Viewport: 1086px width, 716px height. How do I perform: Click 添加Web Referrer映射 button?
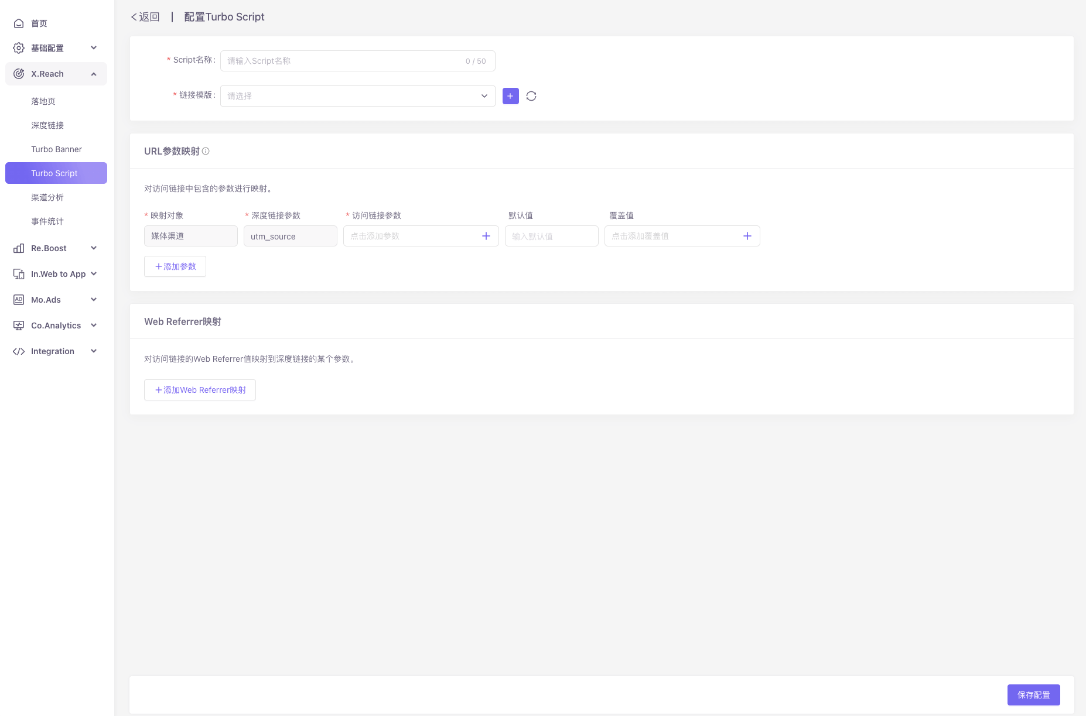(x=200, y=390)
